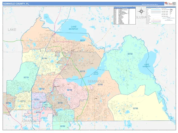This screenshot has width=178, height=133.
Task: Click the Market Maps logo in the header
Action: [168, 4]
